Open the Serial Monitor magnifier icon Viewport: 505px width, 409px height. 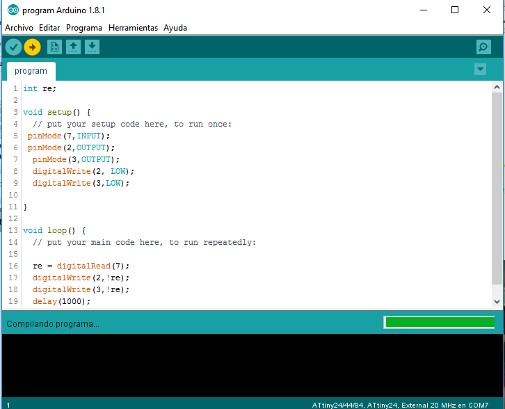click(x=483, y=47)
